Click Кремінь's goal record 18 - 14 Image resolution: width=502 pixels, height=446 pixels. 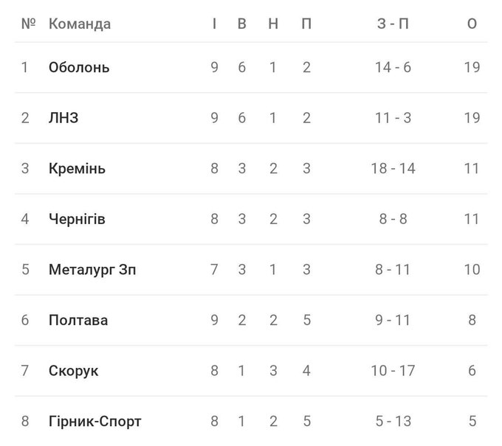coord(393,169)
